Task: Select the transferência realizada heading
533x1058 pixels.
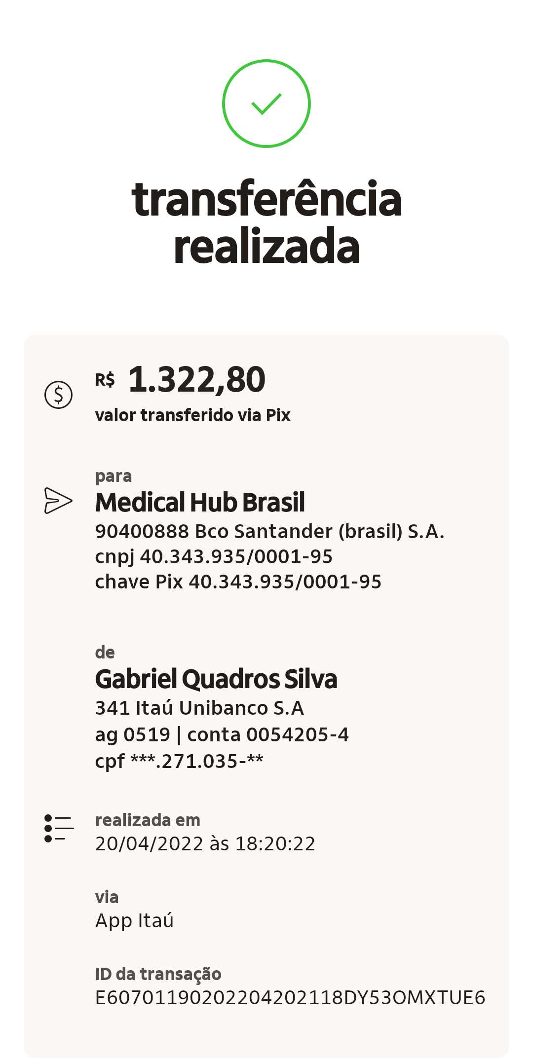Action: pyautogui.click(x=266, y=222)
